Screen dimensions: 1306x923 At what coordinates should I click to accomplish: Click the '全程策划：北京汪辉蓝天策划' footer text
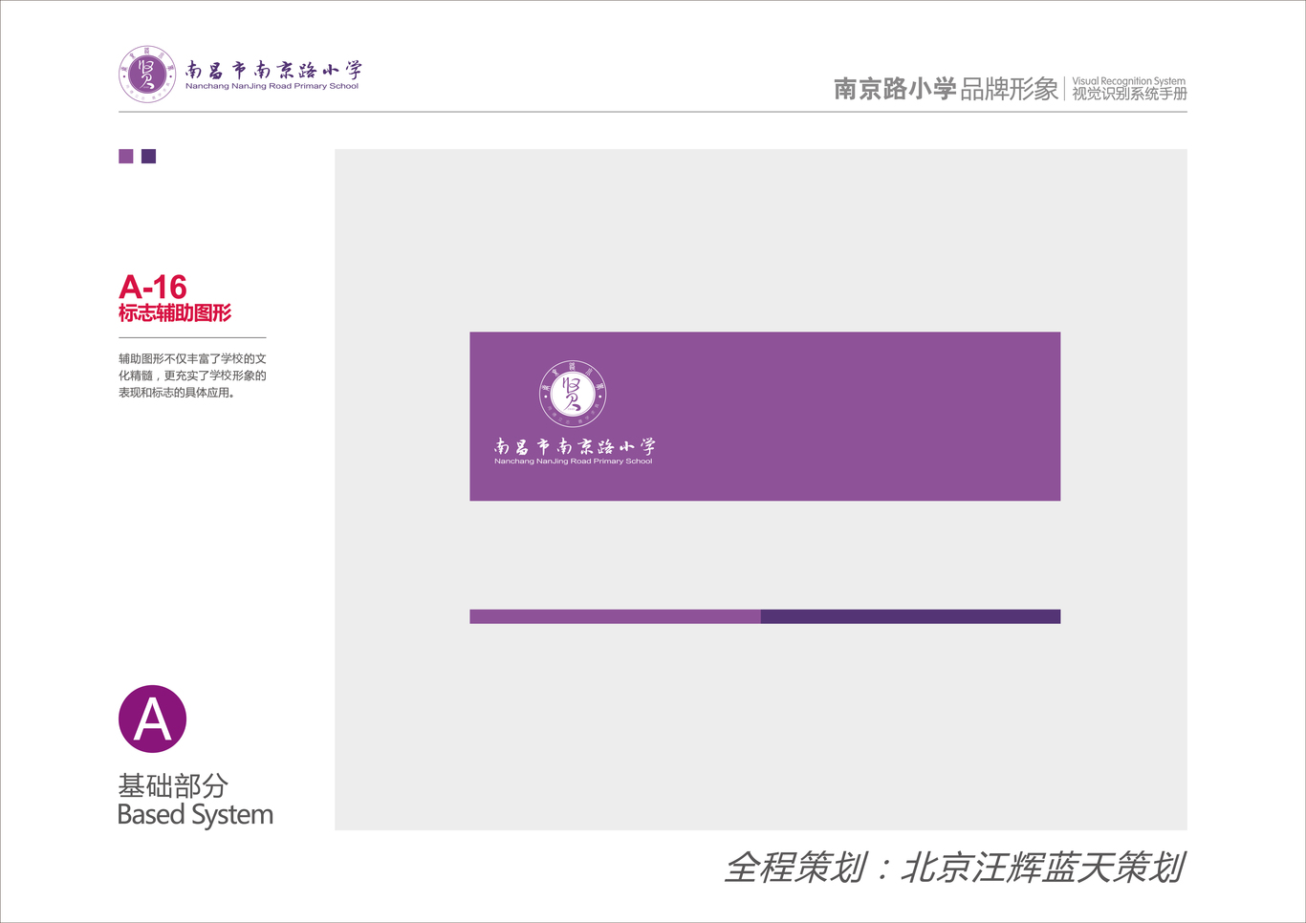pos(954,868)
